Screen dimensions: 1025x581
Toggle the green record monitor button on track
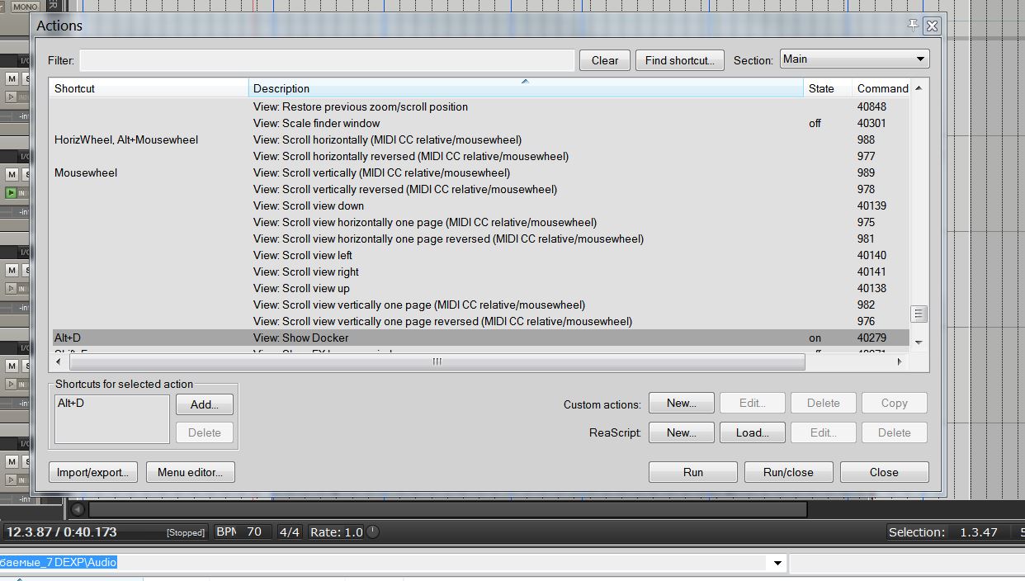tap(12, 192)
